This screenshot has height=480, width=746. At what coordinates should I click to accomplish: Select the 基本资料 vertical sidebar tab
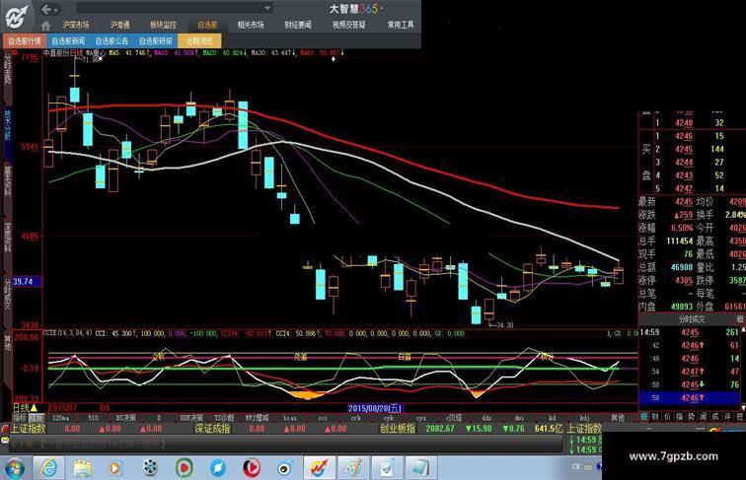pyautogui.click(x=8, y=180)
